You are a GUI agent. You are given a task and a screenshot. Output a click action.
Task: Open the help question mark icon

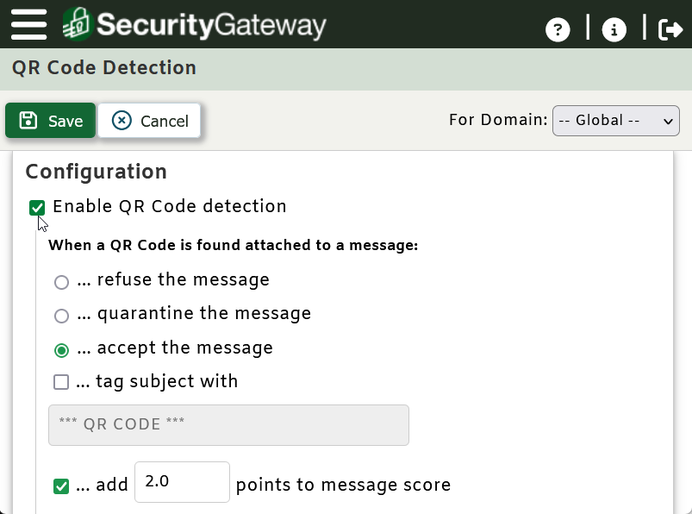pos(558,29)
